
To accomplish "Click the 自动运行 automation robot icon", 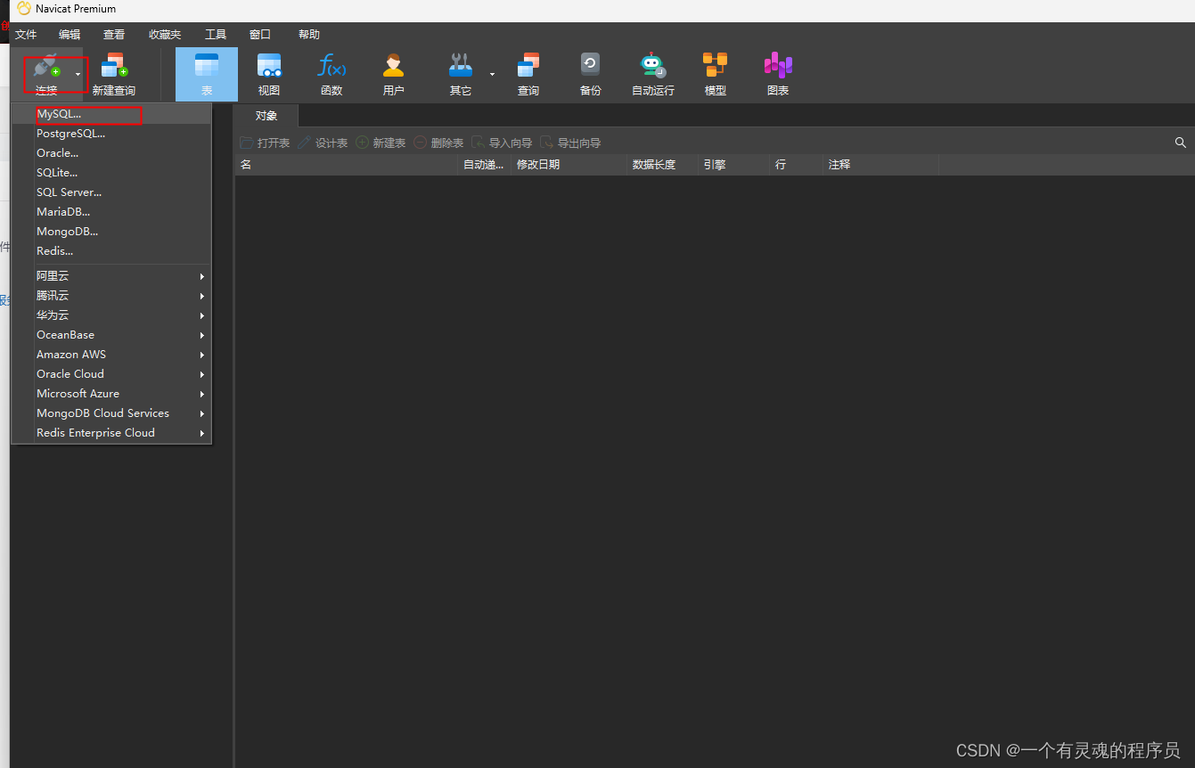I will pyautogui.click(x=653, y=67).
